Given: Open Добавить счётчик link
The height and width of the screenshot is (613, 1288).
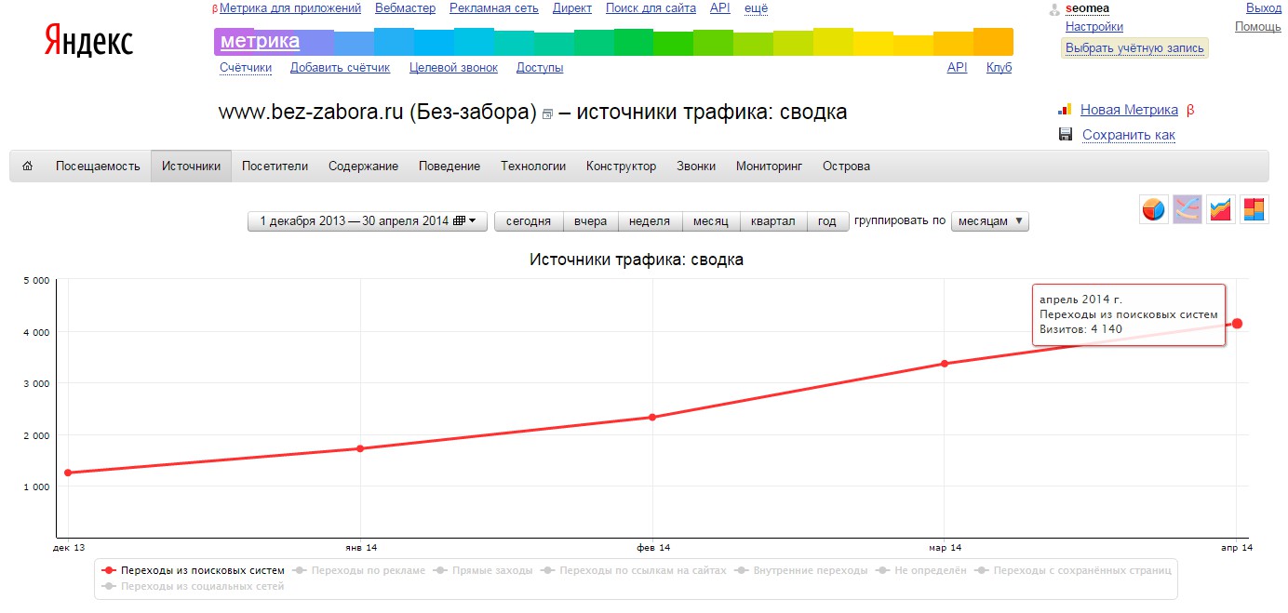Looking at the screenshot, I should [x=340, y=68].
